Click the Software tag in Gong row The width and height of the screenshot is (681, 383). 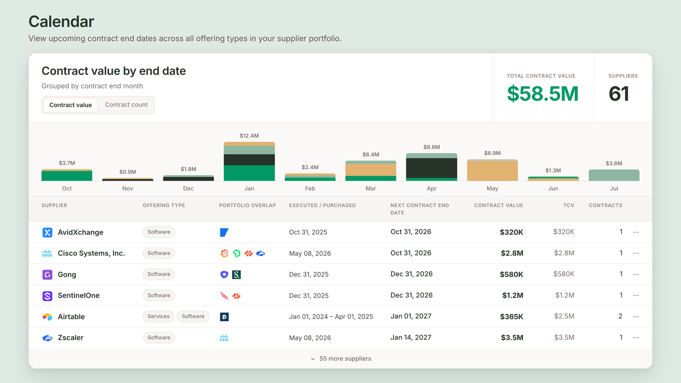[x=159, y=274]
